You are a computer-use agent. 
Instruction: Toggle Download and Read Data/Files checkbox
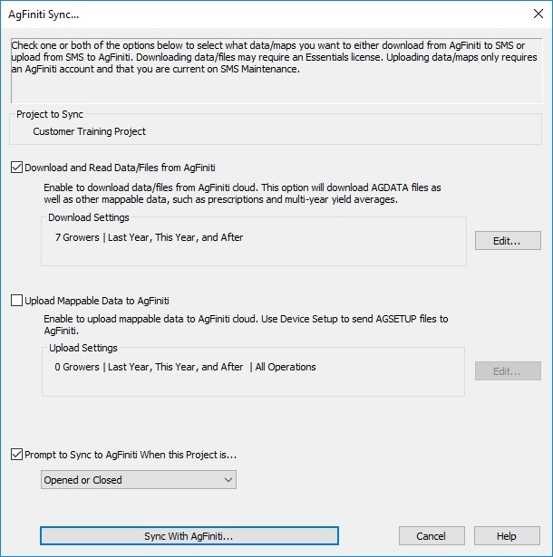[x=17, y=168]
